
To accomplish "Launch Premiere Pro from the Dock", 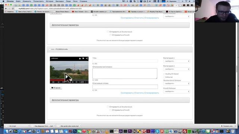I will coord(130,131).
